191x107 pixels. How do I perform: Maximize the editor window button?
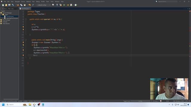click(190, 9)
